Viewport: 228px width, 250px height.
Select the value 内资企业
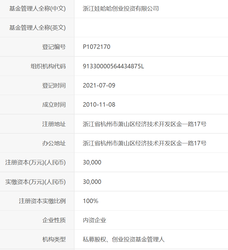click(x=95, y=220)
